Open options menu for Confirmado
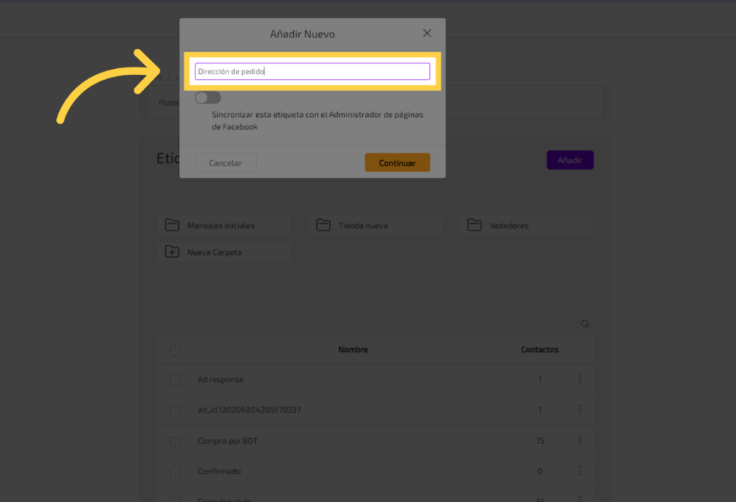Screen dimensions: 736x502 (x=580, y=471)
